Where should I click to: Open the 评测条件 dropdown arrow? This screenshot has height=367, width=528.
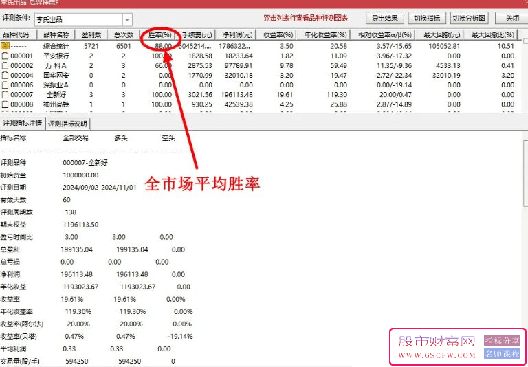click(x=127, y=20)
